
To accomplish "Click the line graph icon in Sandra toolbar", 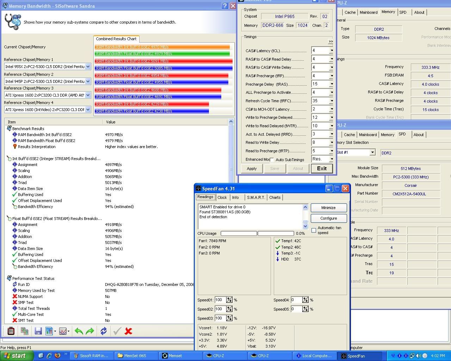I will click(63, 331).
